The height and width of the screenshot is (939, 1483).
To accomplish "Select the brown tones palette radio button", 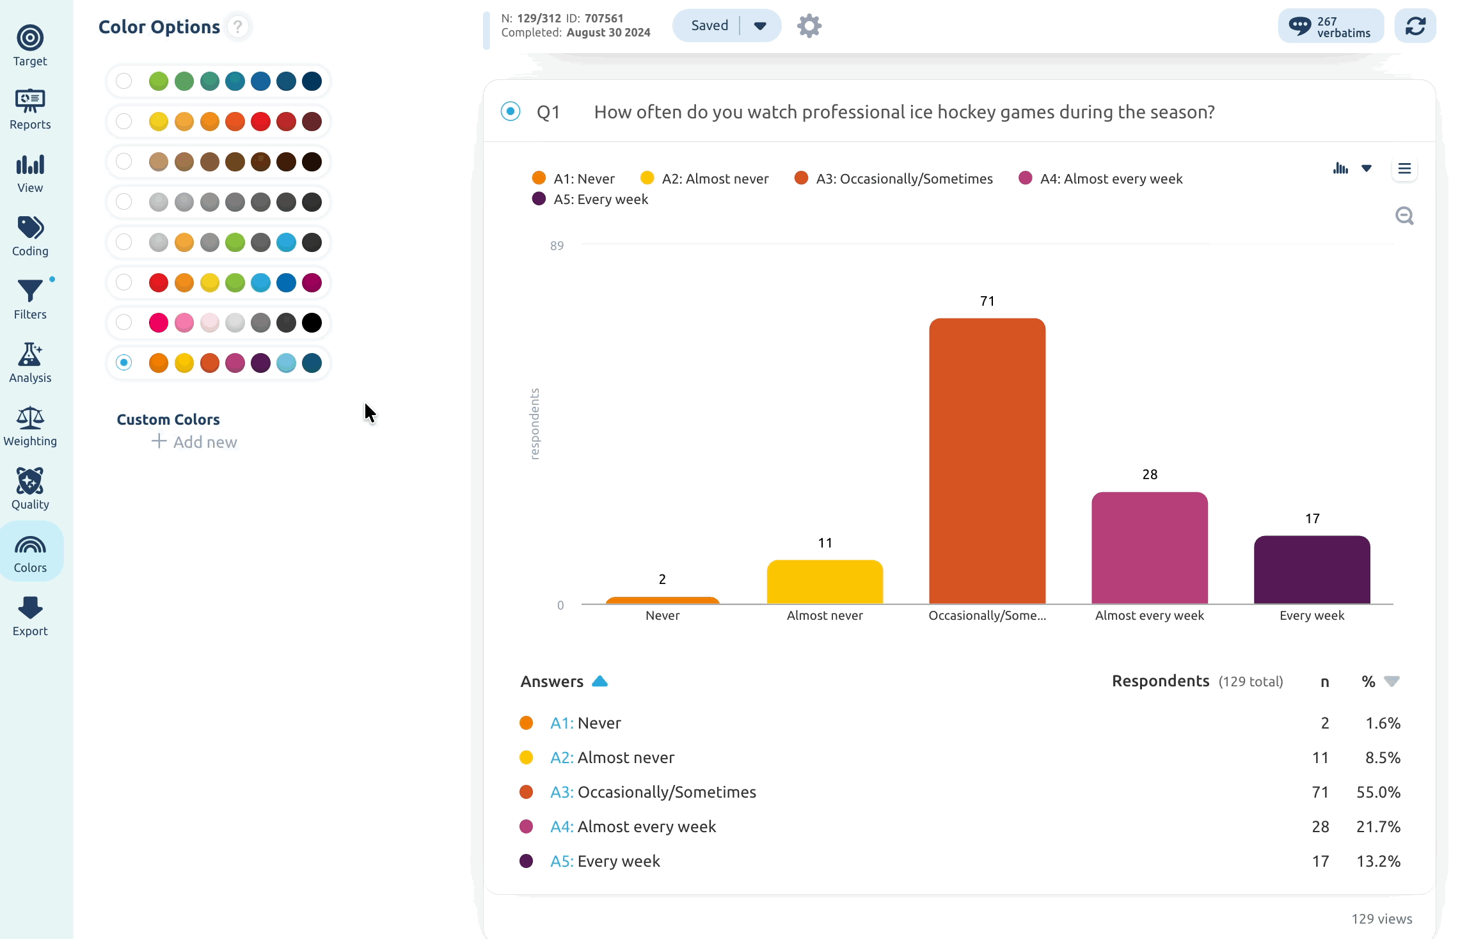I will (x=124, y=162).
